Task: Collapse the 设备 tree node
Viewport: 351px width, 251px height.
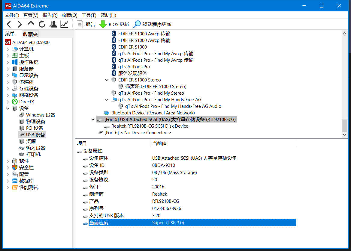Action: [x=8, y=108]
